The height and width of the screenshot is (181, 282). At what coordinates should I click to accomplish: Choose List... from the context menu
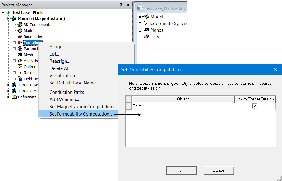(86, 54)
